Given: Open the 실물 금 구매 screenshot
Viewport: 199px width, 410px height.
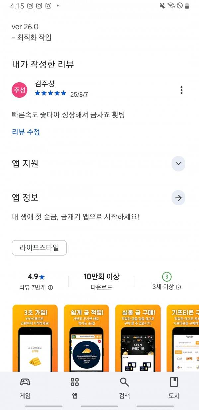Looking at the screenshot, I should (138, 338).
